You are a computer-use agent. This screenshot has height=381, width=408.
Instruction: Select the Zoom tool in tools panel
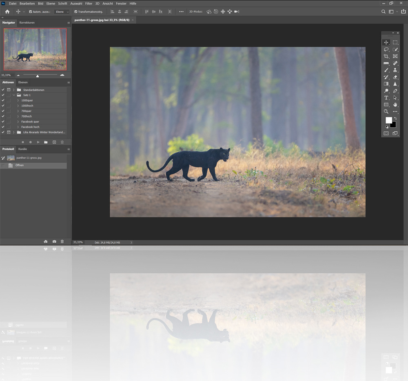coord(386,112)
